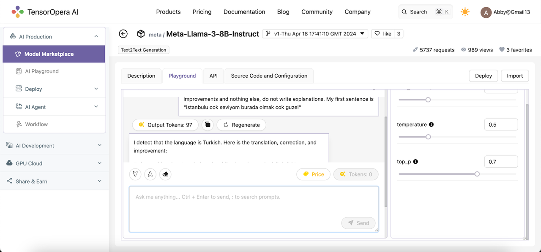The height and width of the screenshot is (252, 541).
Task: Click the upward-pointing arrow icon above input
Action: click(x=150, y=174)
